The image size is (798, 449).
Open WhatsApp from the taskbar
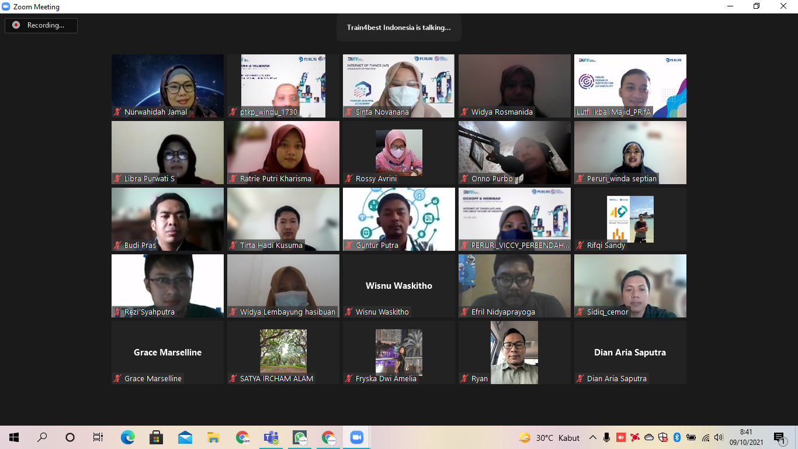point(300,437)
